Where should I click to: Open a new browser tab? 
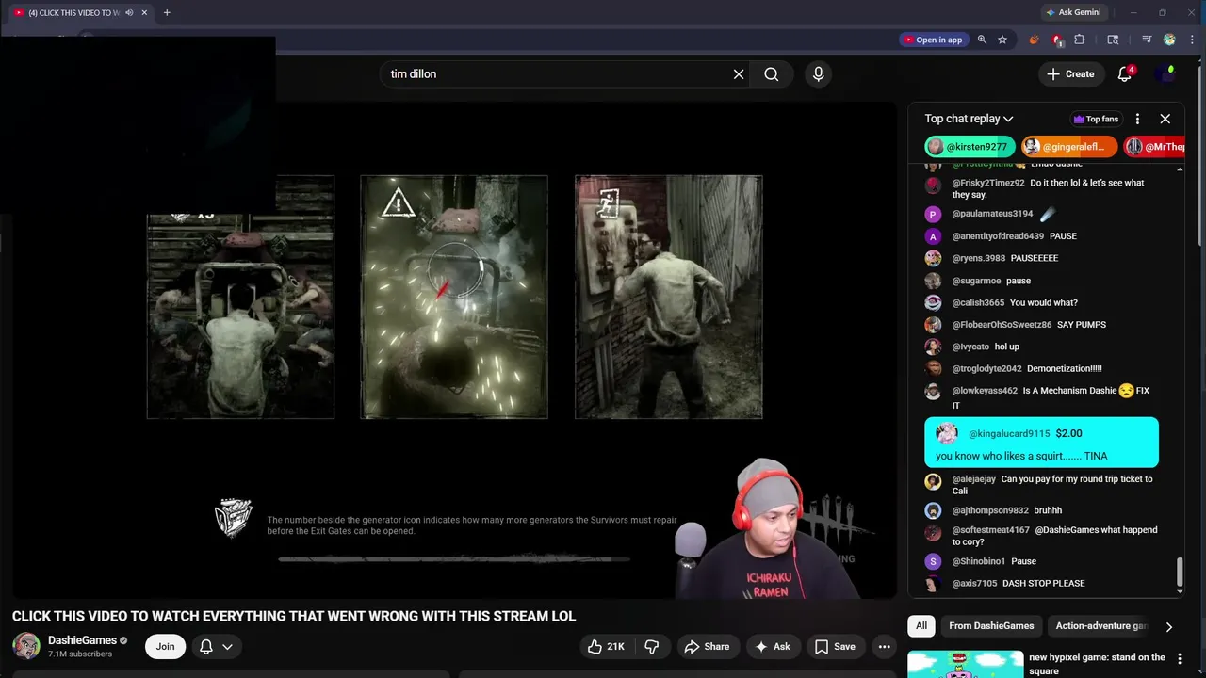coord(167,13)
